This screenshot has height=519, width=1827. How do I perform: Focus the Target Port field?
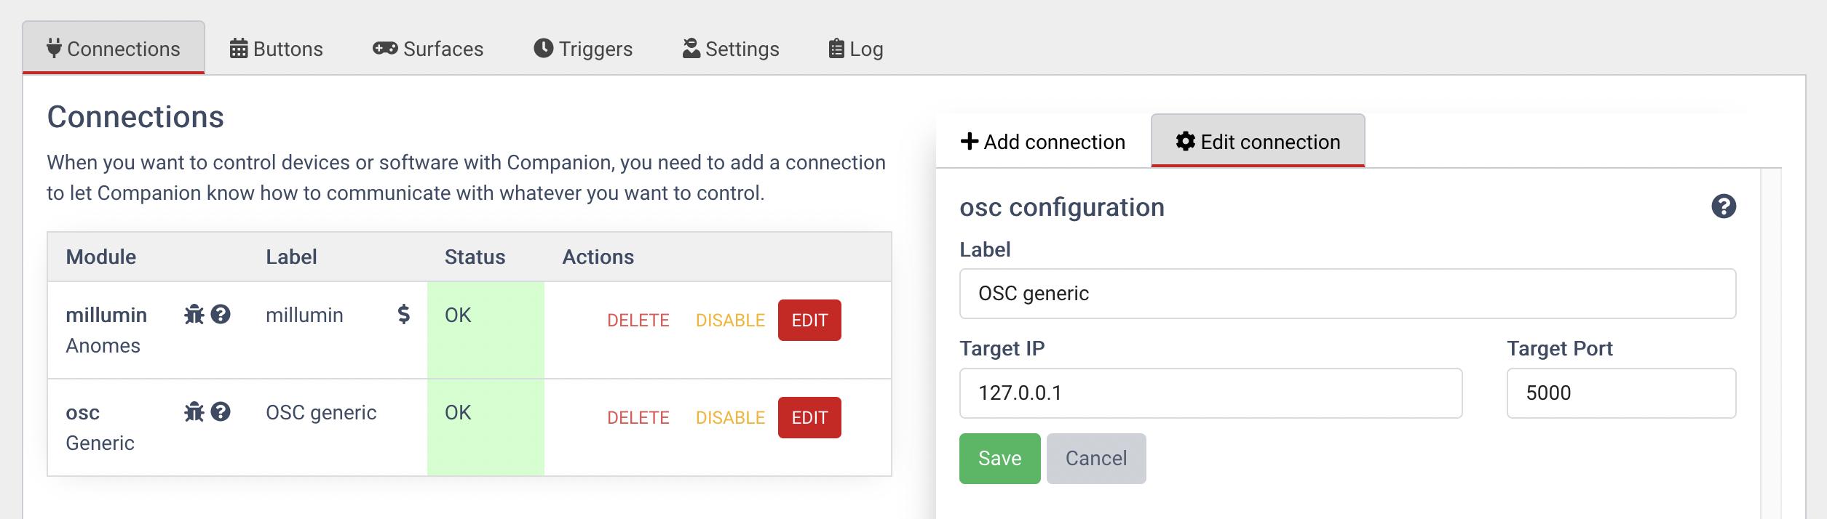[1621, 393]
